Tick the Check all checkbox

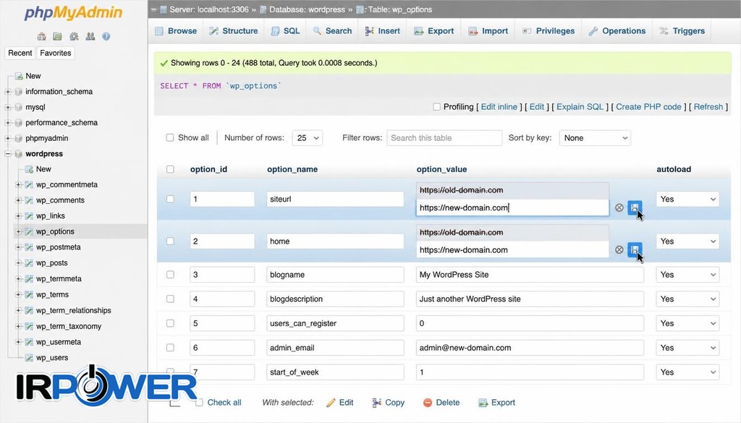[199, 402]
